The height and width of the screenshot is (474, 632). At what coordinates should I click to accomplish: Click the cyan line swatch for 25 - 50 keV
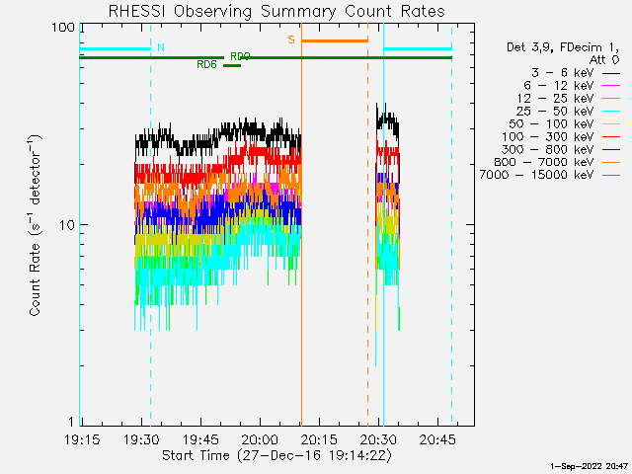coord(611,112)
